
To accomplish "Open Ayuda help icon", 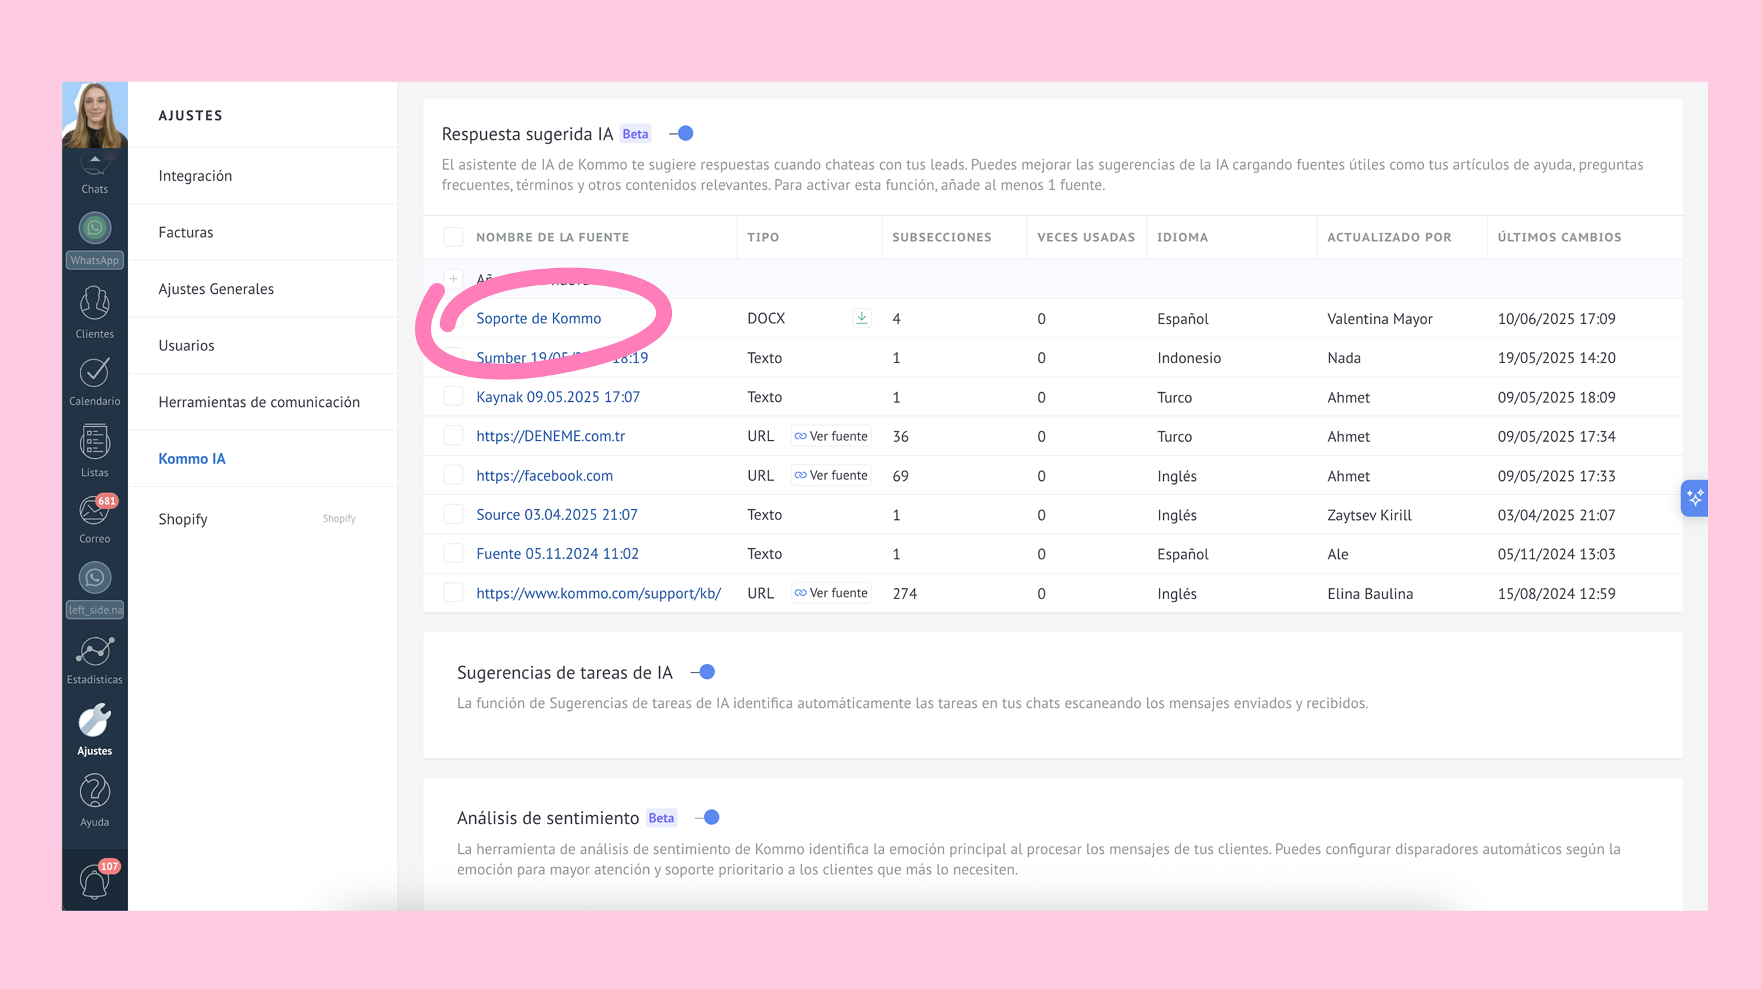I will (95, 800).
